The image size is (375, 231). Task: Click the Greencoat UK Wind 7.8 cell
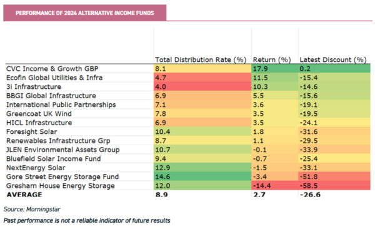tap(202, 114)
